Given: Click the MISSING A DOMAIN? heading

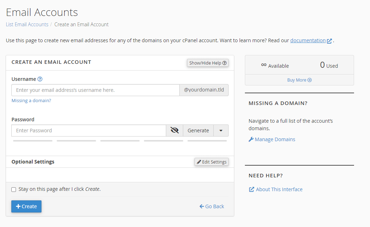Looking at the screenshot, I should pyautogui.click(x=278, y=103).
